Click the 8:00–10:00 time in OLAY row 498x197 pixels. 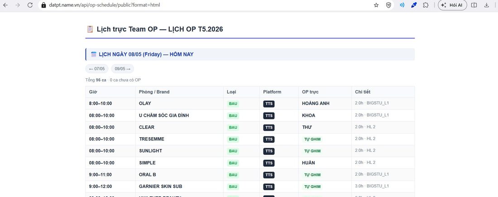coord(101,103)
